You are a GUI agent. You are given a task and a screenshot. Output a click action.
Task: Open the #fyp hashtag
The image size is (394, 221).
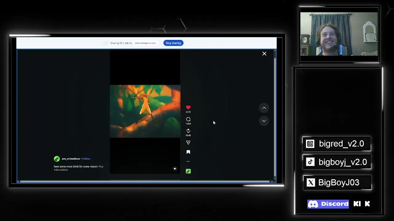point(101,166)
